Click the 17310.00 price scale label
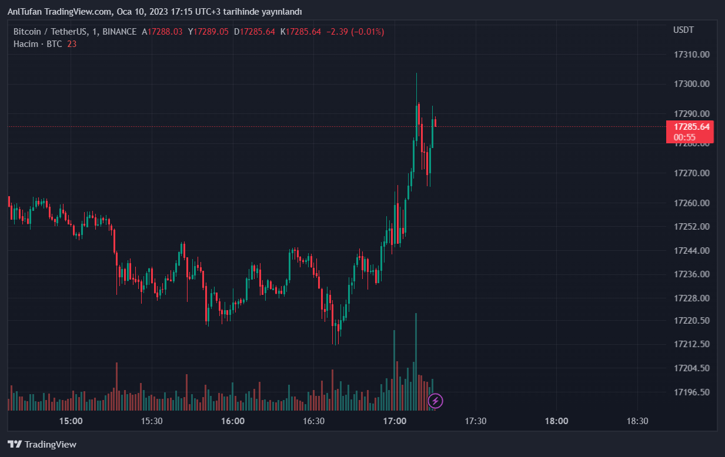Viewport: 725px width, 457px height. coord(691,55)
